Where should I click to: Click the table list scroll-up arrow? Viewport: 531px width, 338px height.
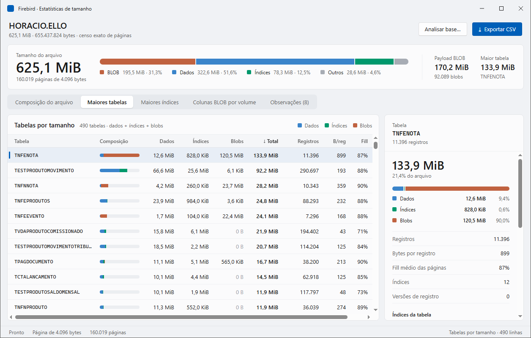(x=375, y=138)
